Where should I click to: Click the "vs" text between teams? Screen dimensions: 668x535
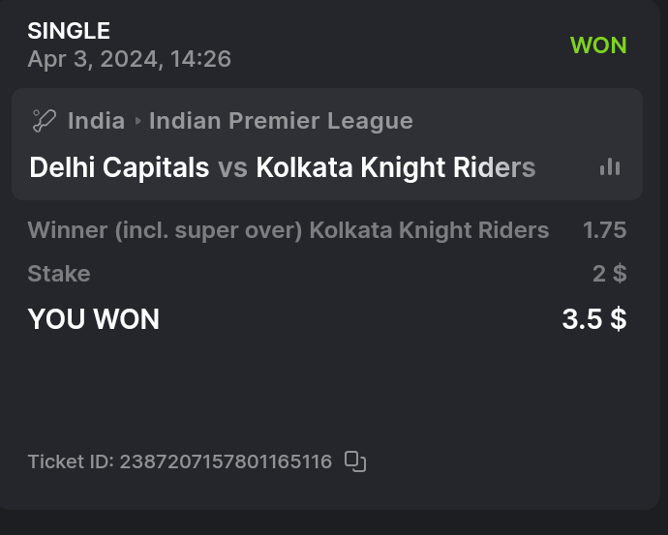click(x=232, y=167)
